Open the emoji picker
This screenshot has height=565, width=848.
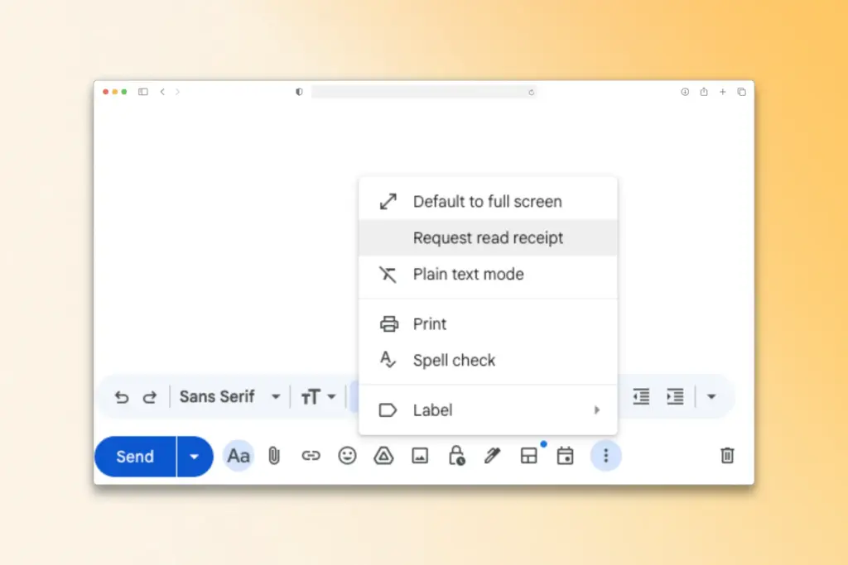click(347, 456)
